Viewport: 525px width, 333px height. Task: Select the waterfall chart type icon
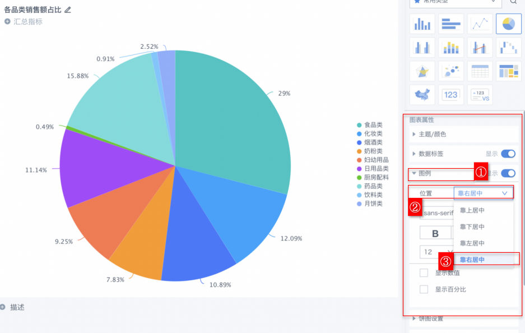click(508, 48)
